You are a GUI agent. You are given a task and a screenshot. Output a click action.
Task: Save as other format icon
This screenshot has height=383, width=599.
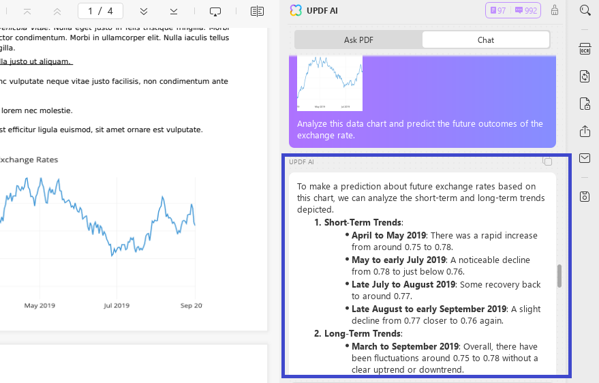click(x=585, y=196)
